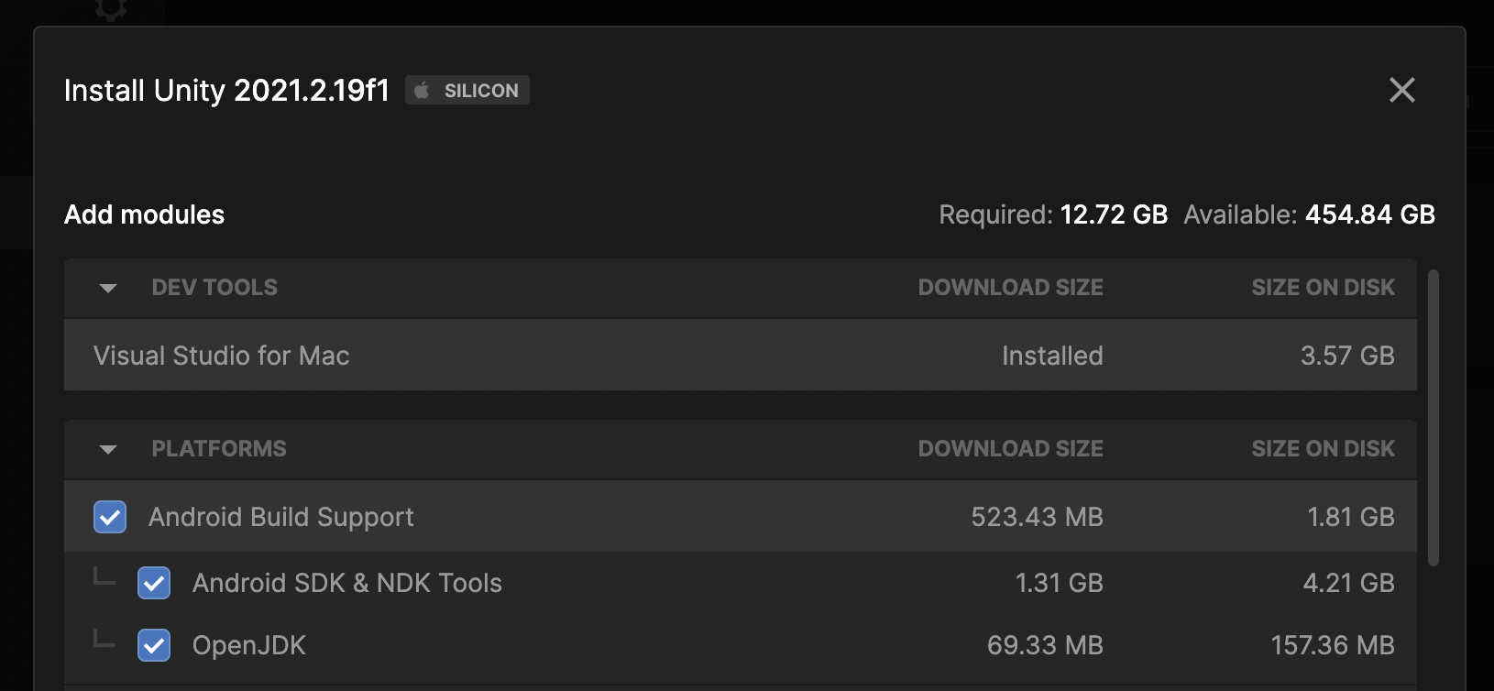Uncheck the OpenJDK module
Image resolution: width=1494 pixels, height=691 pixels.
pos(154,645)
